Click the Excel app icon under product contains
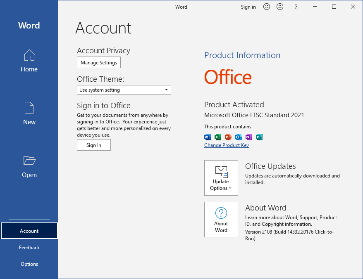 click(218, 137)
